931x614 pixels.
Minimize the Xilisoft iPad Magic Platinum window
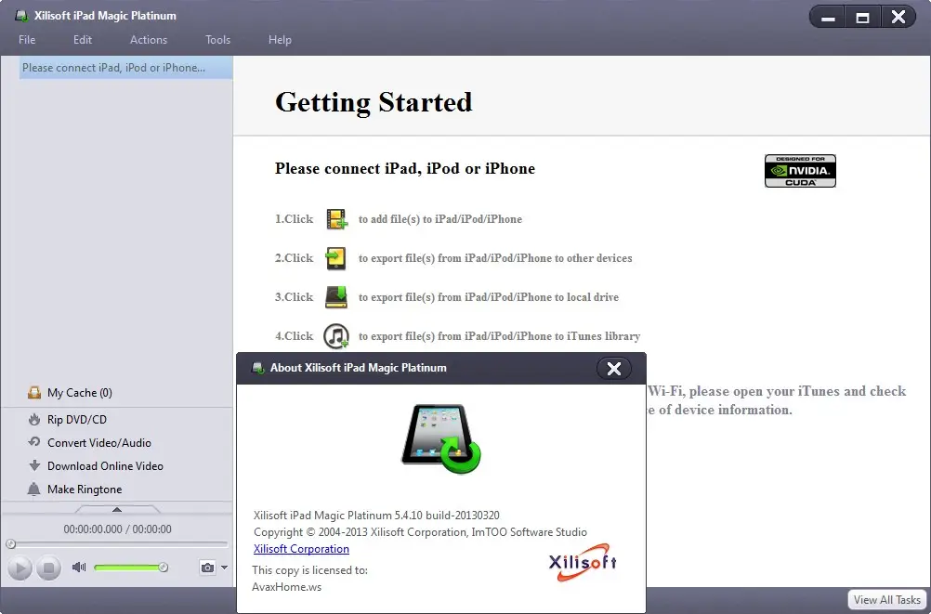[x=828, y=18]
